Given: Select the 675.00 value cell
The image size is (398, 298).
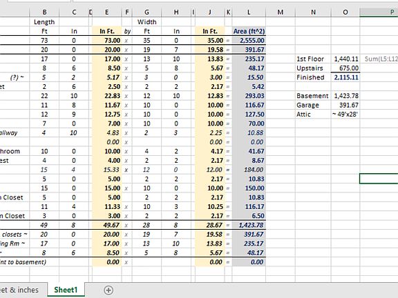Looking at the screenshot, I should pyautogui.click(x=345, y=68).
